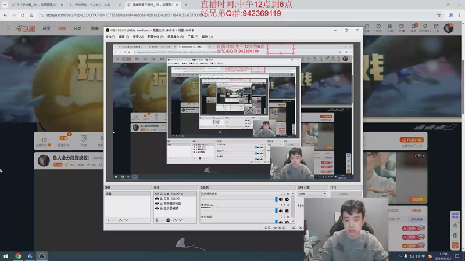This screenshot has height=261, width=465.
Task: Toggle visibility of 视频捕获设备 source
Action: click(x=157, y=204)
